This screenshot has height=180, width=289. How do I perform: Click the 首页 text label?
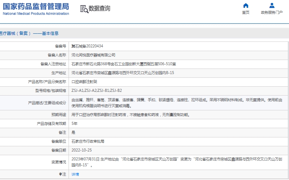(x=246, y=13)
